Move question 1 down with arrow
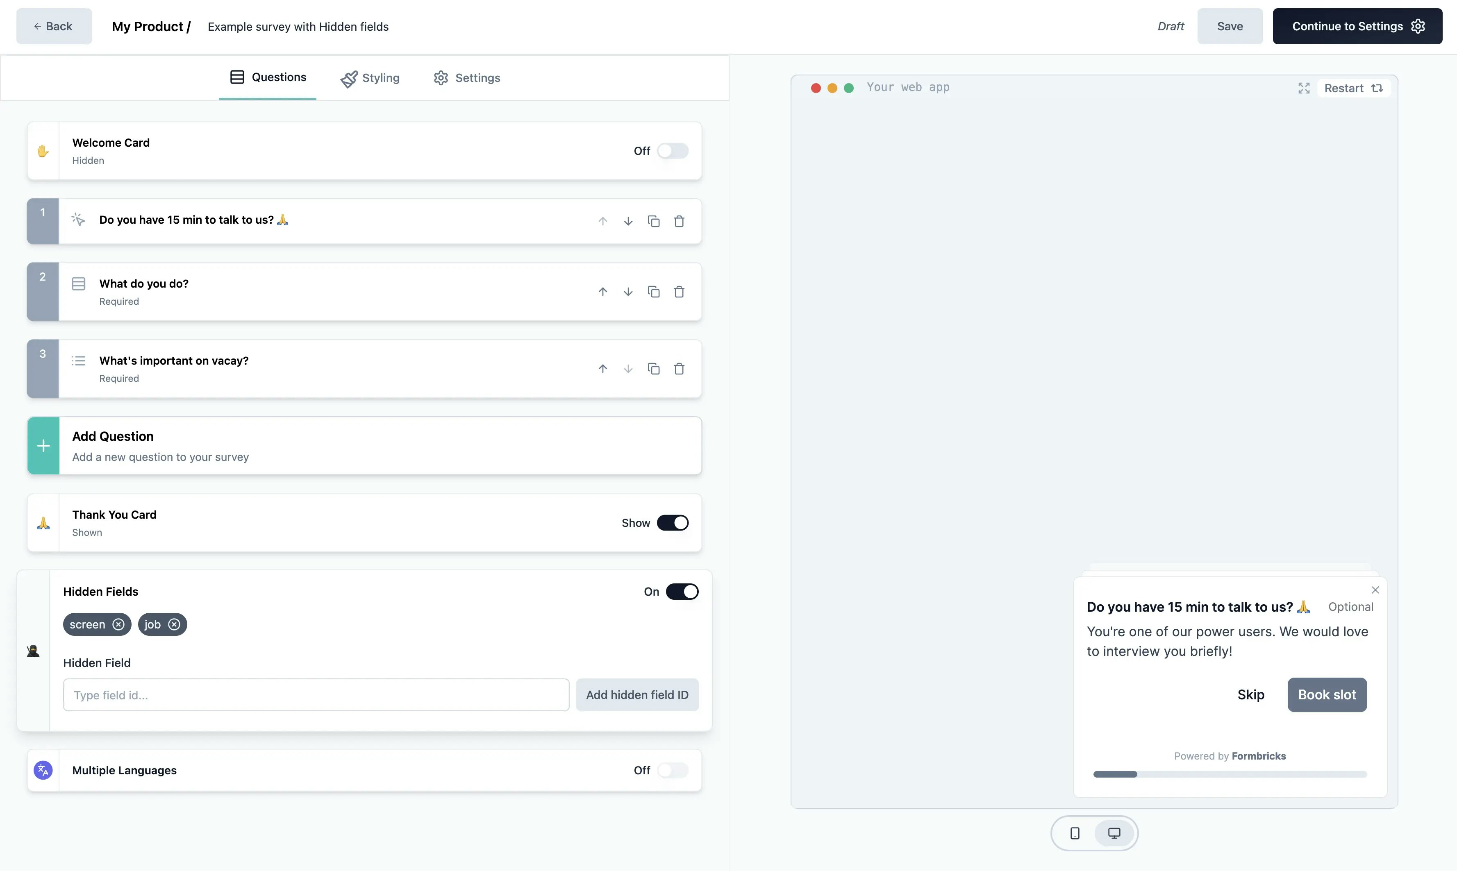This screenshot has height=871, width=1457. pyautogui.click(x=628, y=221)
